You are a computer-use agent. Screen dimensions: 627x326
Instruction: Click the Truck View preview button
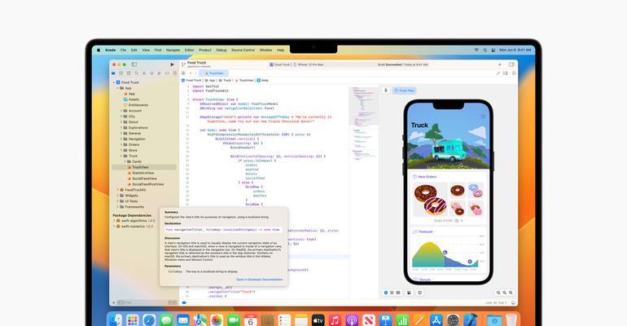point(404,90)
